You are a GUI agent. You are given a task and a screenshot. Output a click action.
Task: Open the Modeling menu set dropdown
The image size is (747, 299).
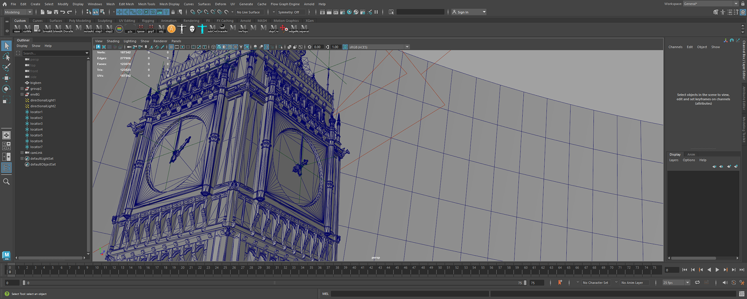pyautogui.click(x=18, y=12)
